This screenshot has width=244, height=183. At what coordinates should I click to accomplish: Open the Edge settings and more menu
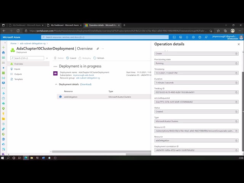(240, 31)
